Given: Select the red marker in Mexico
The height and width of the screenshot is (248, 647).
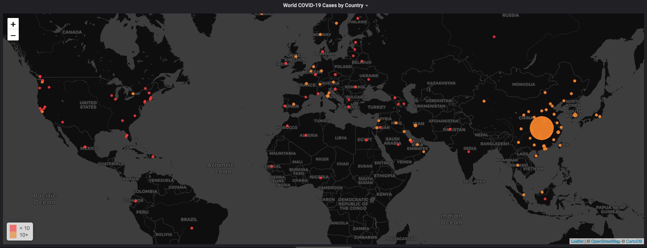Looking at the screenshot, I should (x=85, y=147).
